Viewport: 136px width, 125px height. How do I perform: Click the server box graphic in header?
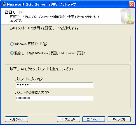click(127, 16)
